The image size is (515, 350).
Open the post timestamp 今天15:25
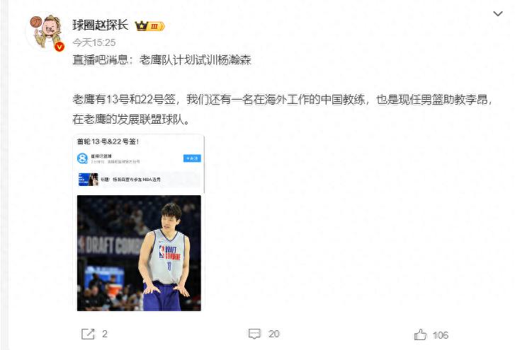tap(94, 42)
